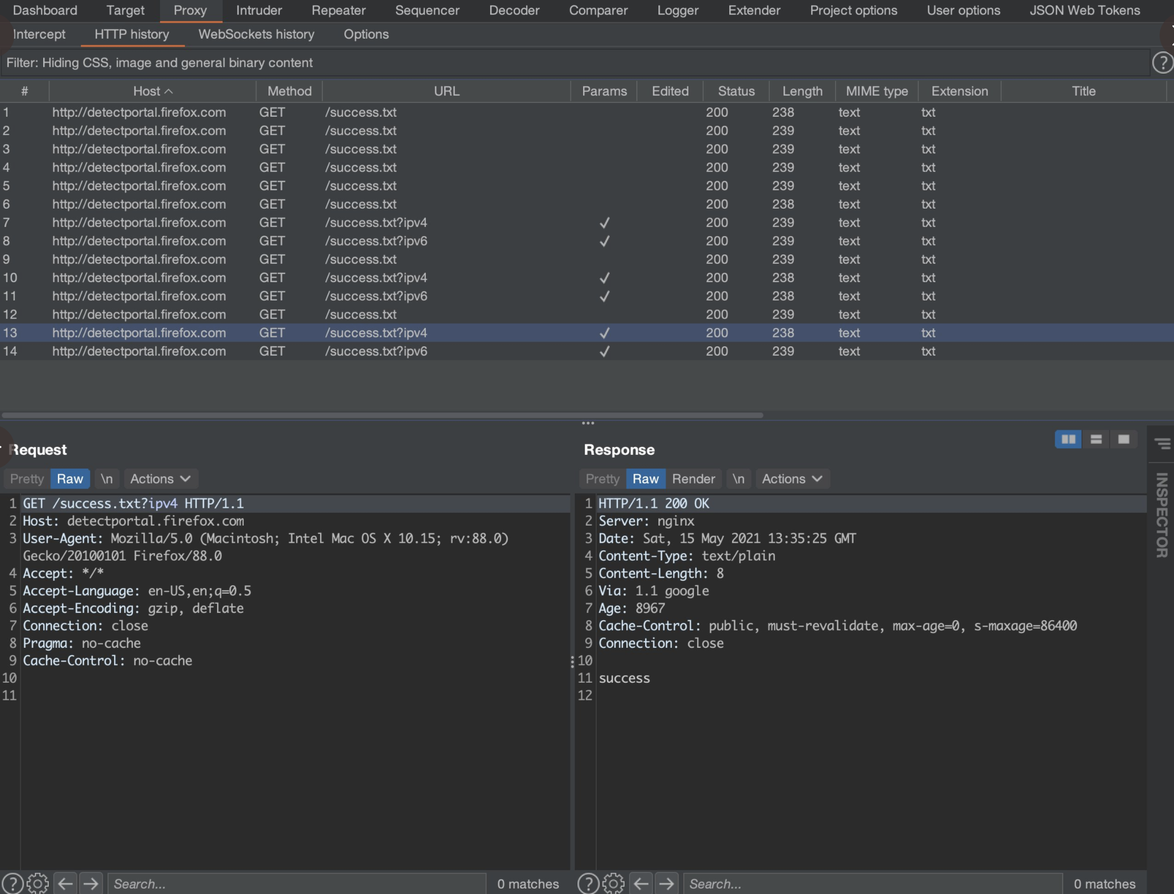
Task: Click the Cache-Control line in Response
Action: [x=837, y=626]
